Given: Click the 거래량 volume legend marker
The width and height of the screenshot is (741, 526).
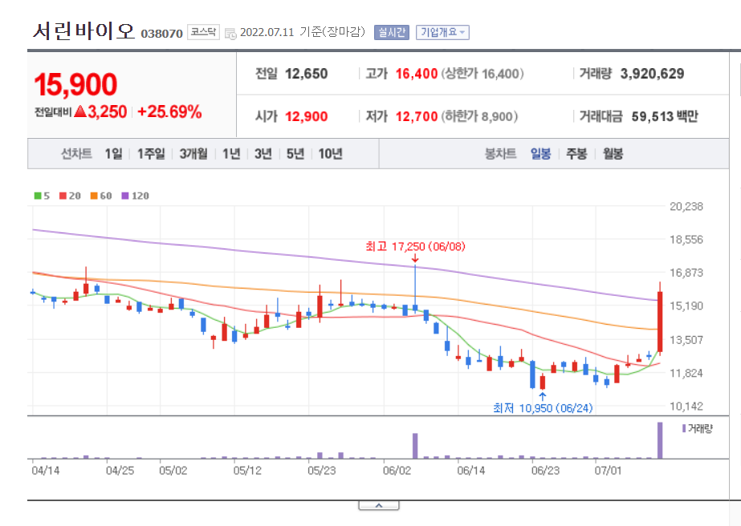Looking at the screenshot, I should pos(684,429).
